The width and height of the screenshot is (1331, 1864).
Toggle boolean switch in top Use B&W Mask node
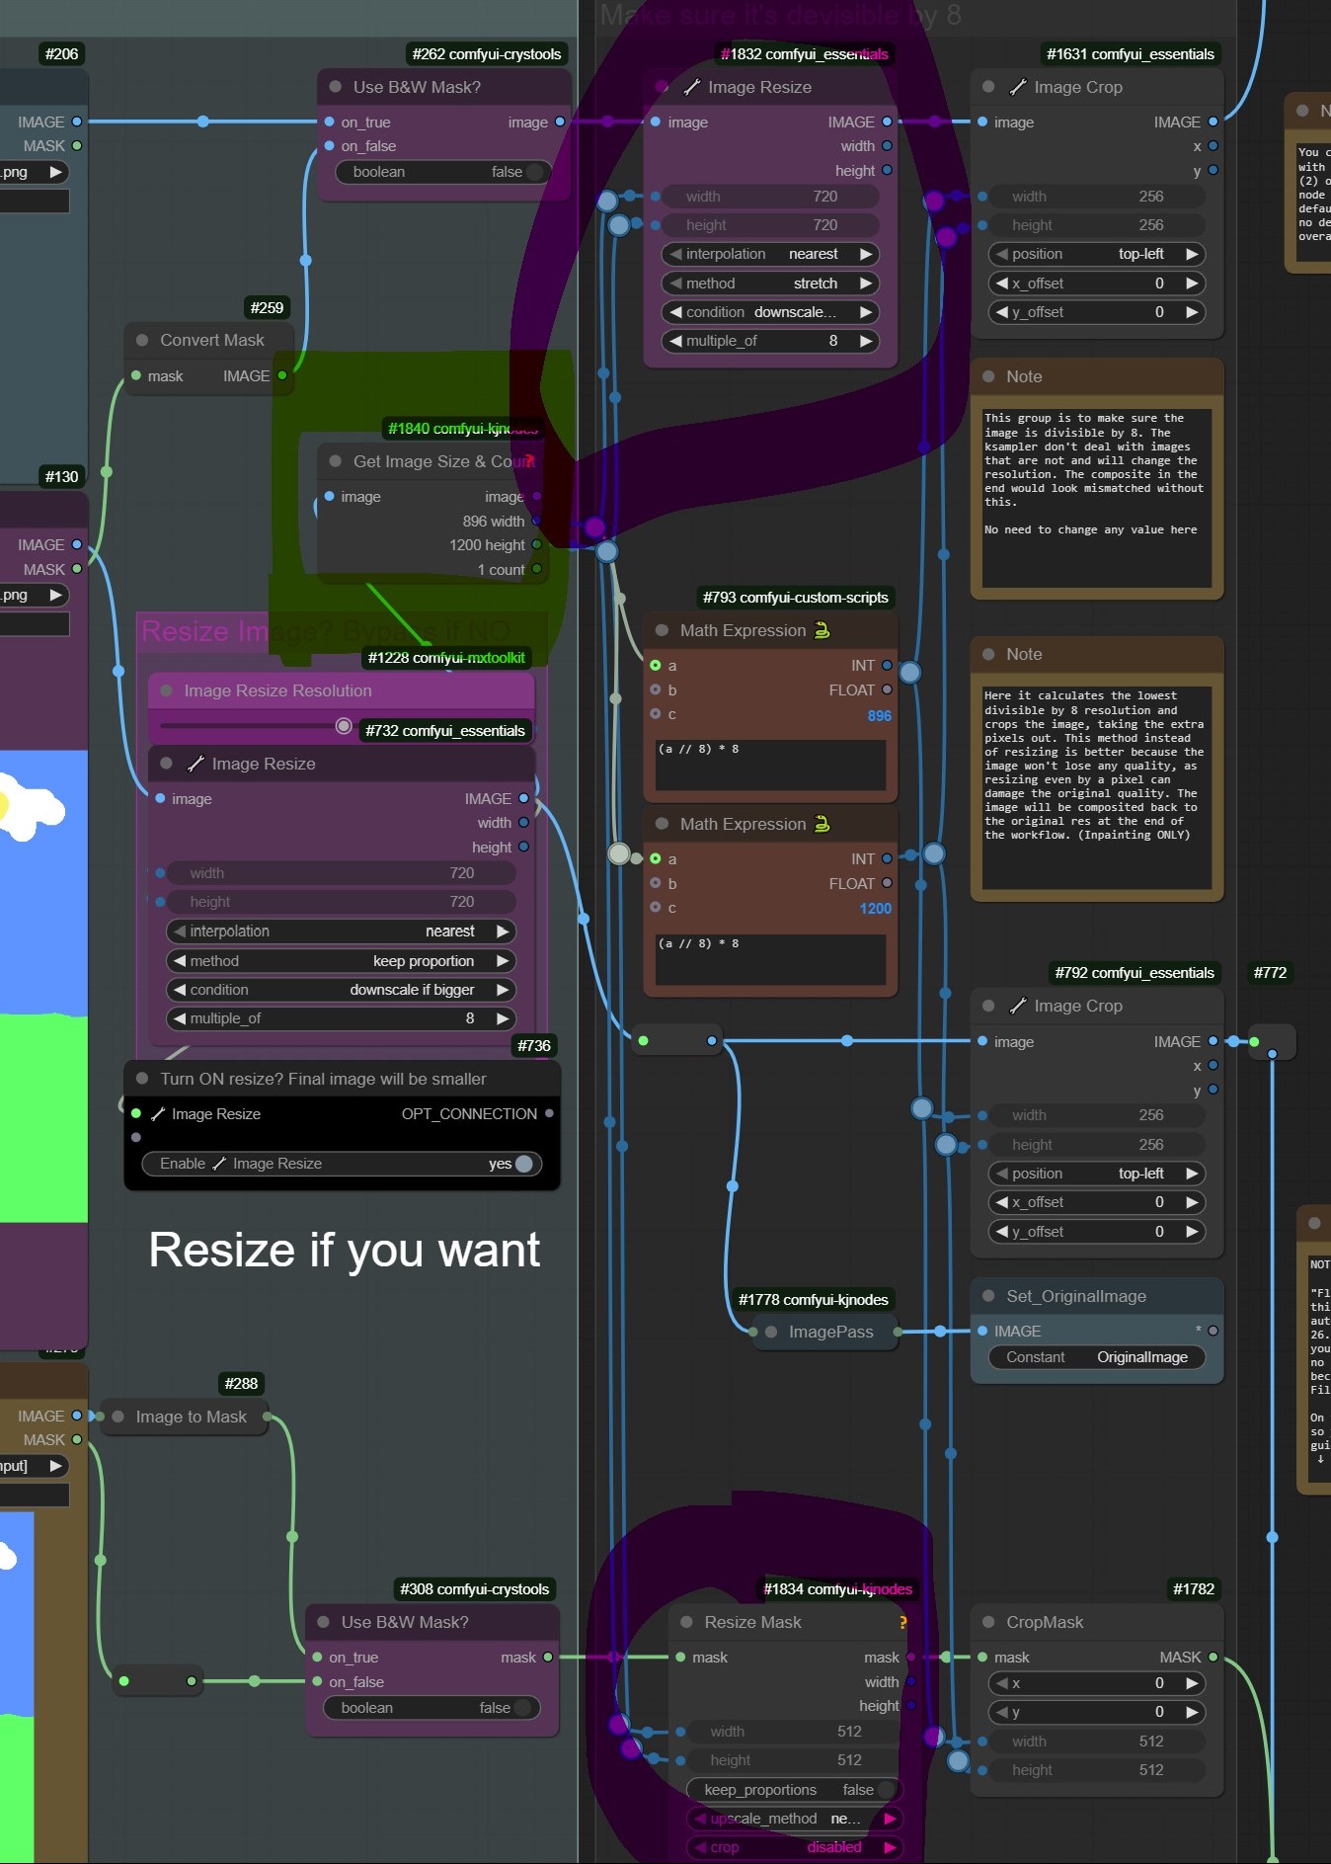[x=534, y=172]
